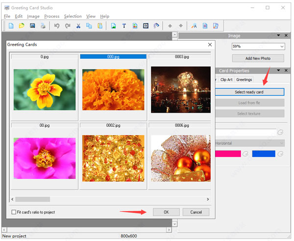The image size is (294, 241).
Task: Click the Undo arrow icon
Action: (57, 25)
